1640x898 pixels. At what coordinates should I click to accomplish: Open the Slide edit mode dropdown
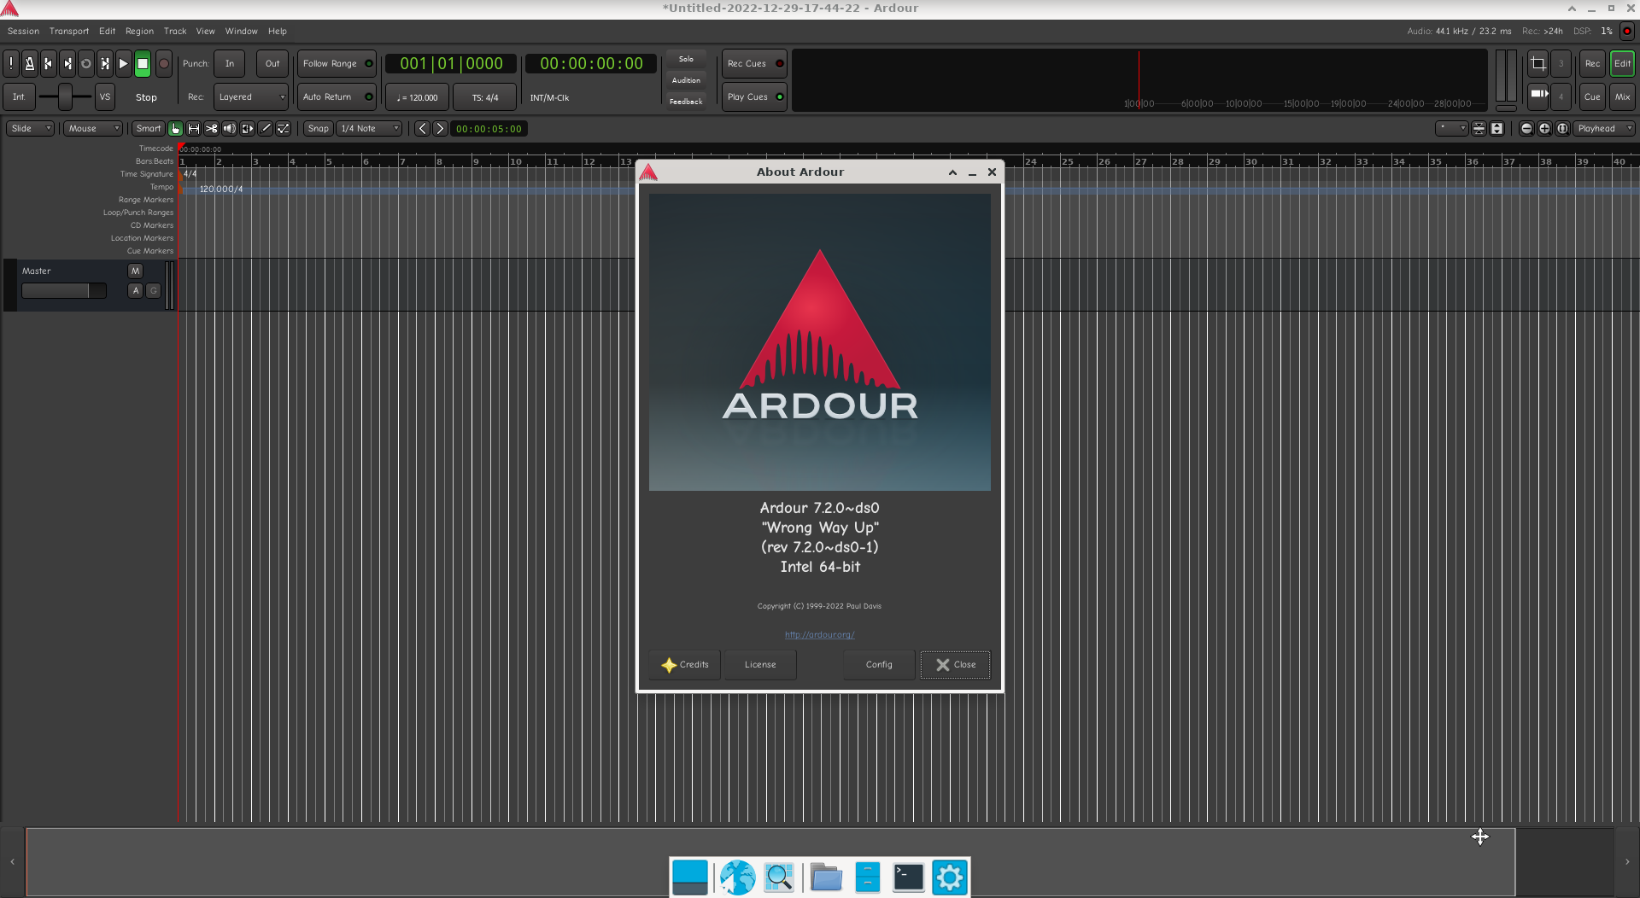tap(31, 129)
